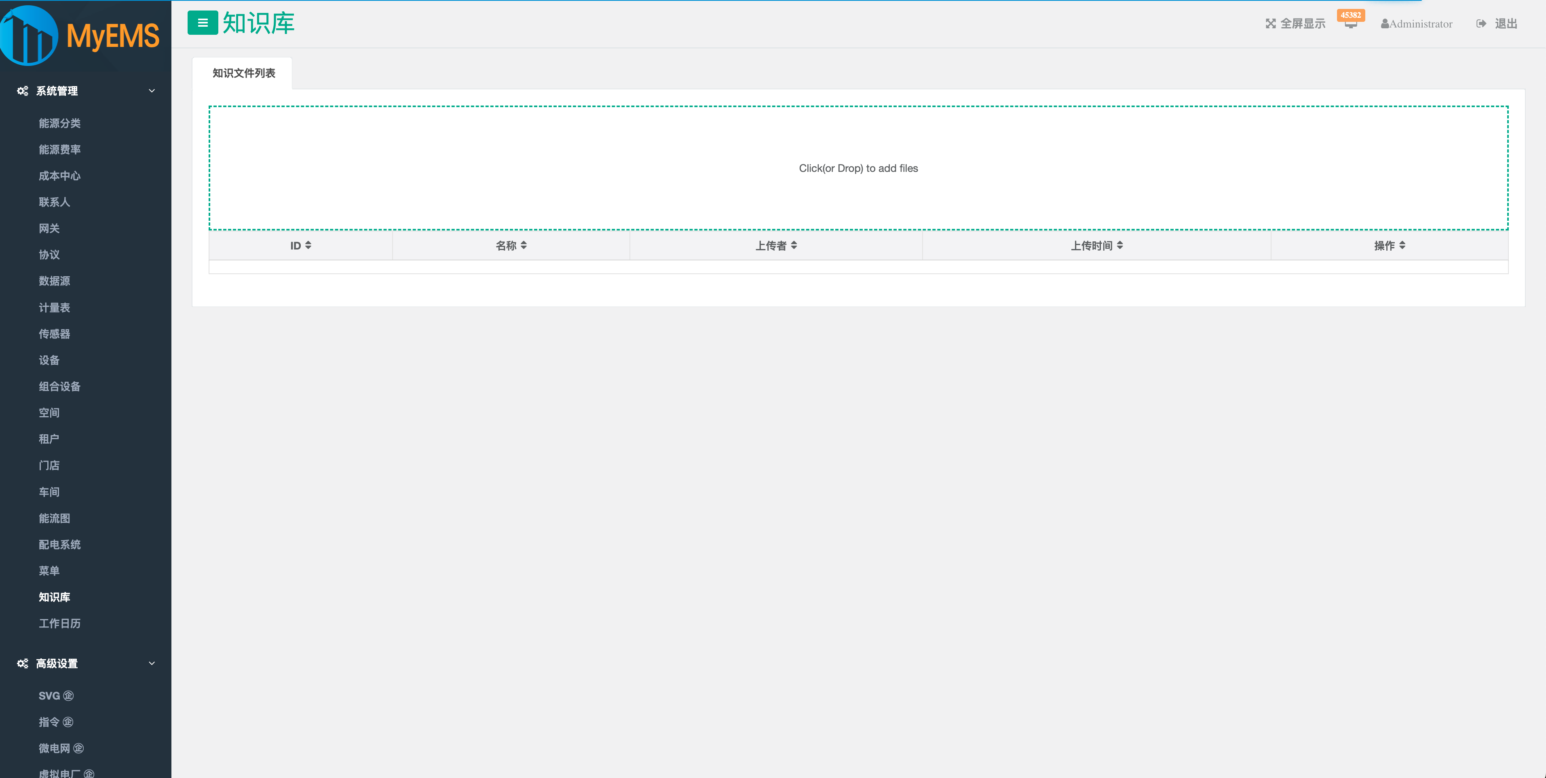Collapse the 系统管理 menu chevron
Screen dimensions: 1546x778
coord(152,91)
